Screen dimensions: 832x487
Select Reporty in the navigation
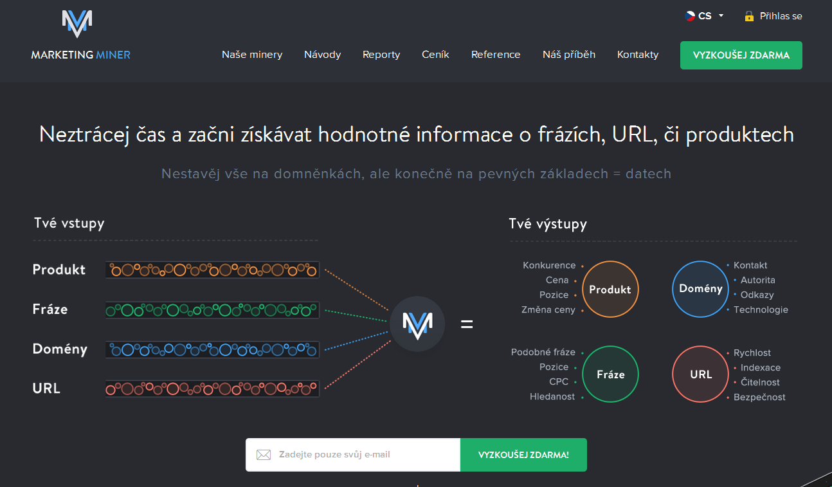[x=381, y=55]
